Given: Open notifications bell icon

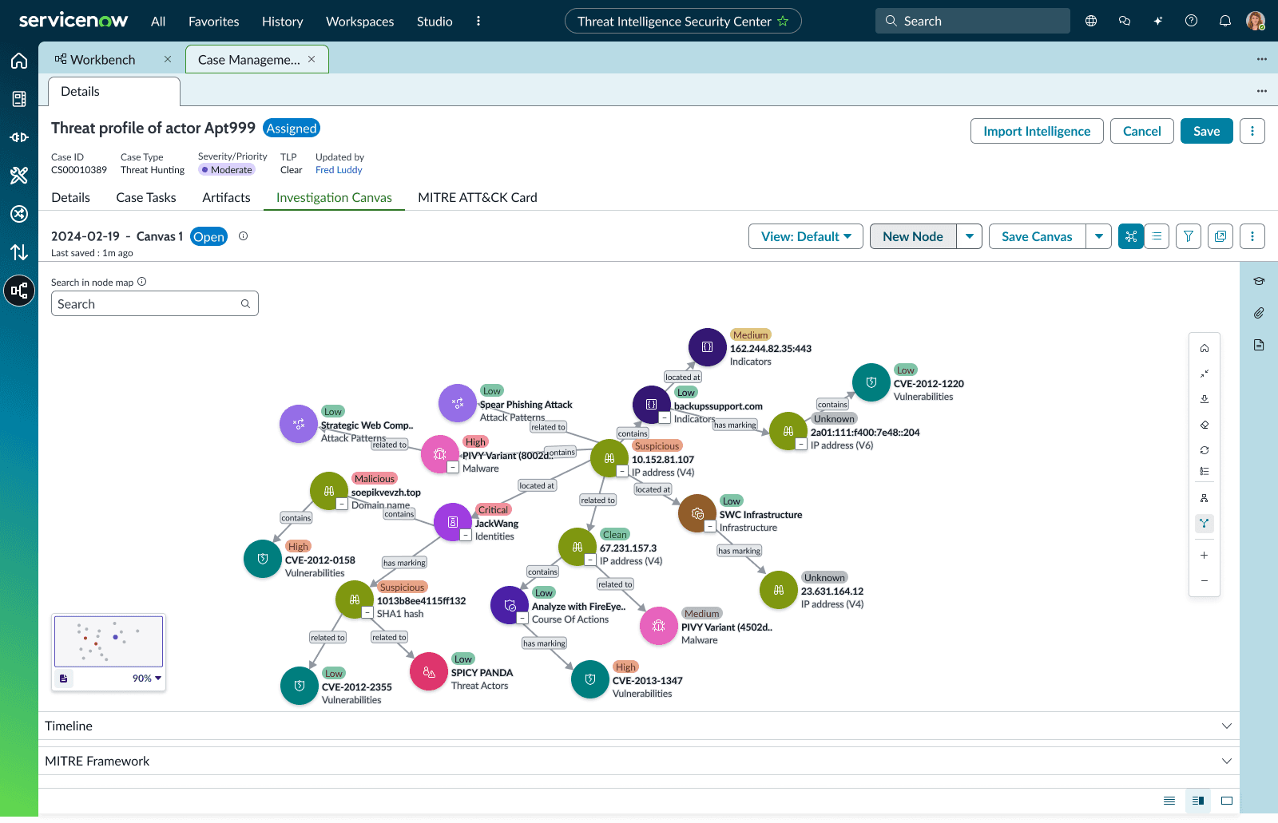Looking at the screenshot, I should [1225, 21].
